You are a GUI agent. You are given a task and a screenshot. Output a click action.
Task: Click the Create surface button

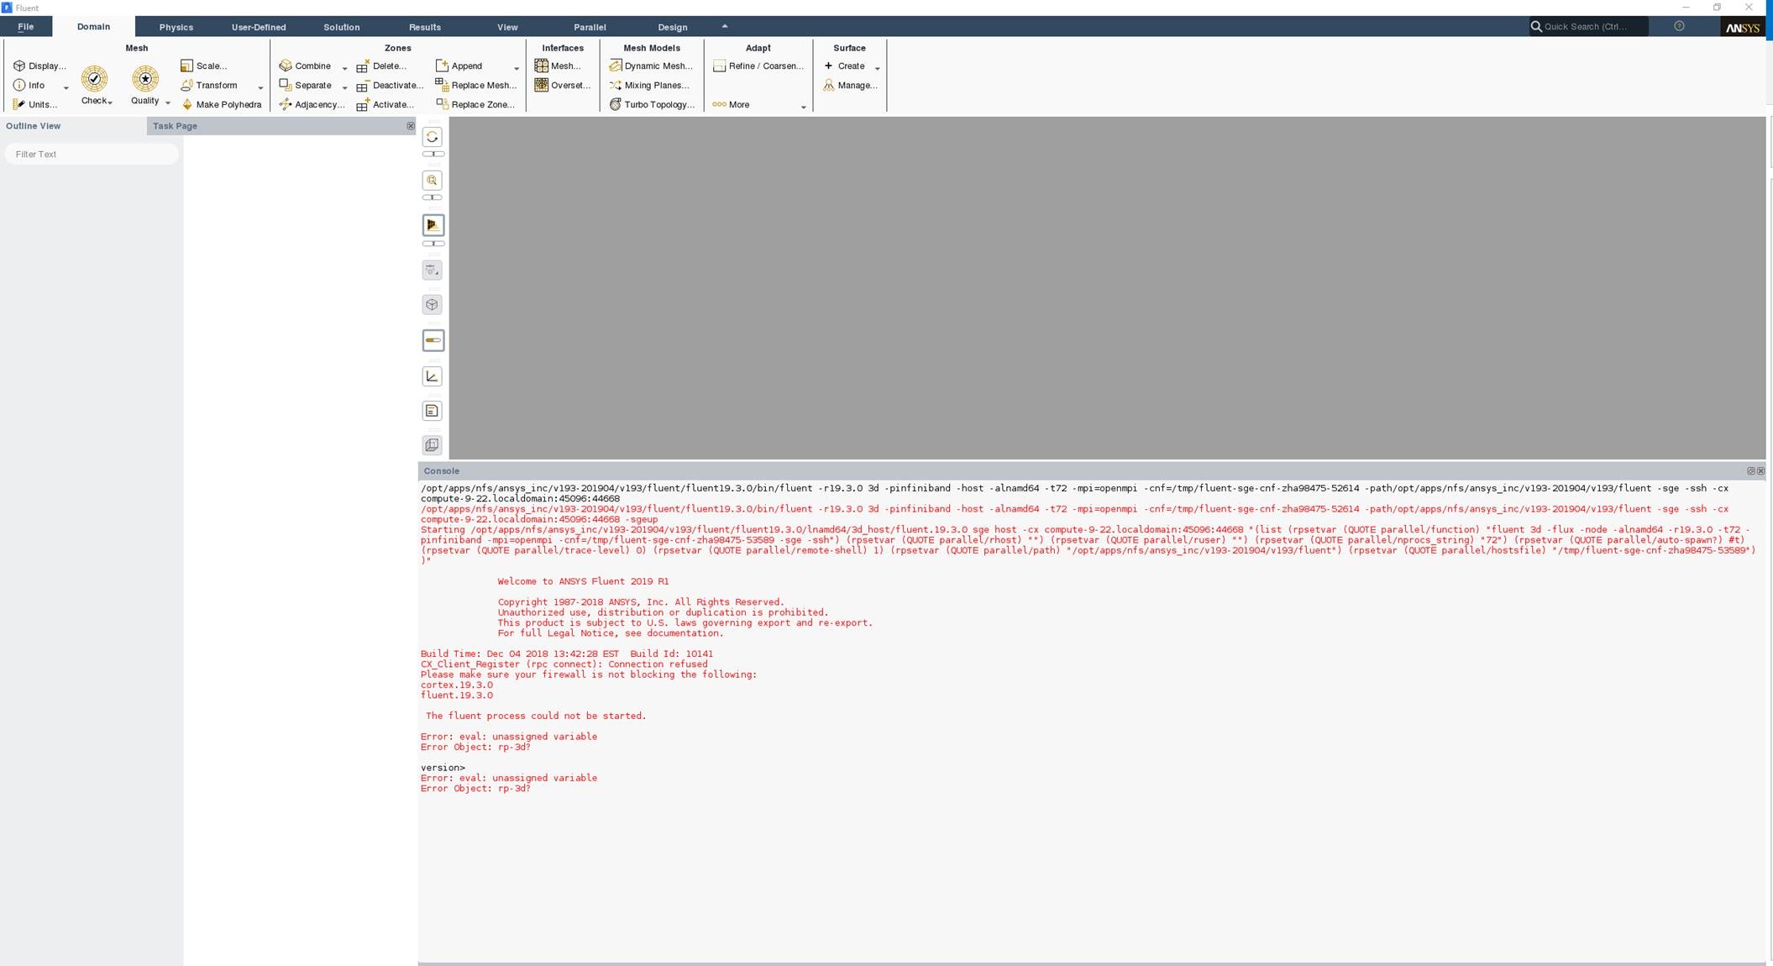(845, 66)
